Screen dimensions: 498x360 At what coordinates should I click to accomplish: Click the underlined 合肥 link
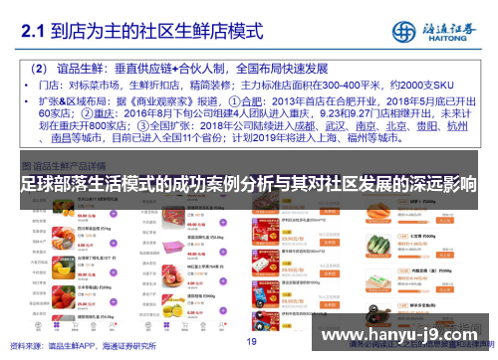(252, 101)
